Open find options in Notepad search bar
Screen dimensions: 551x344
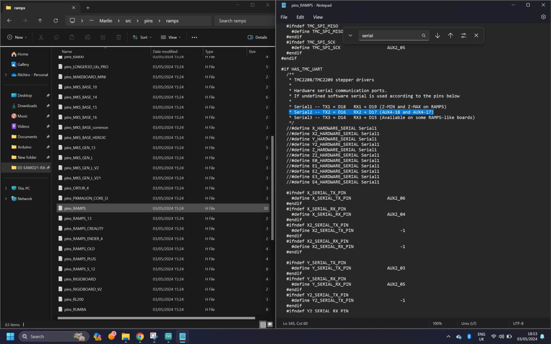[463, 35]
